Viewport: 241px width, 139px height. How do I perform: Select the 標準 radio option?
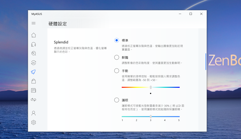[x=117, y=40]
